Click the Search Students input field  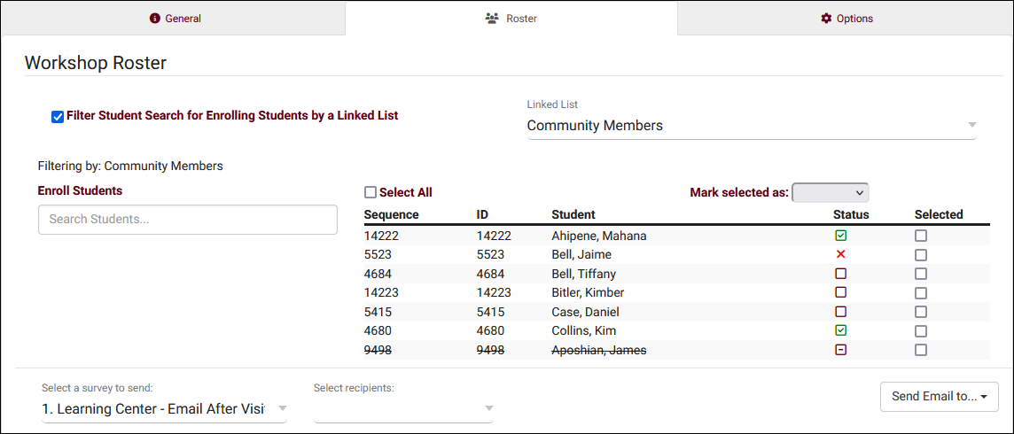[187, 220]
